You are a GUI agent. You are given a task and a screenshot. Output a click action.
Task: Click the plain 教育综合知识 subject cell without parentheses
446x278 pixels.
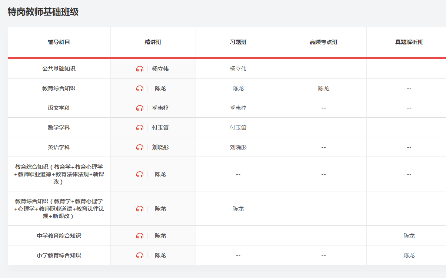(59, 88)
